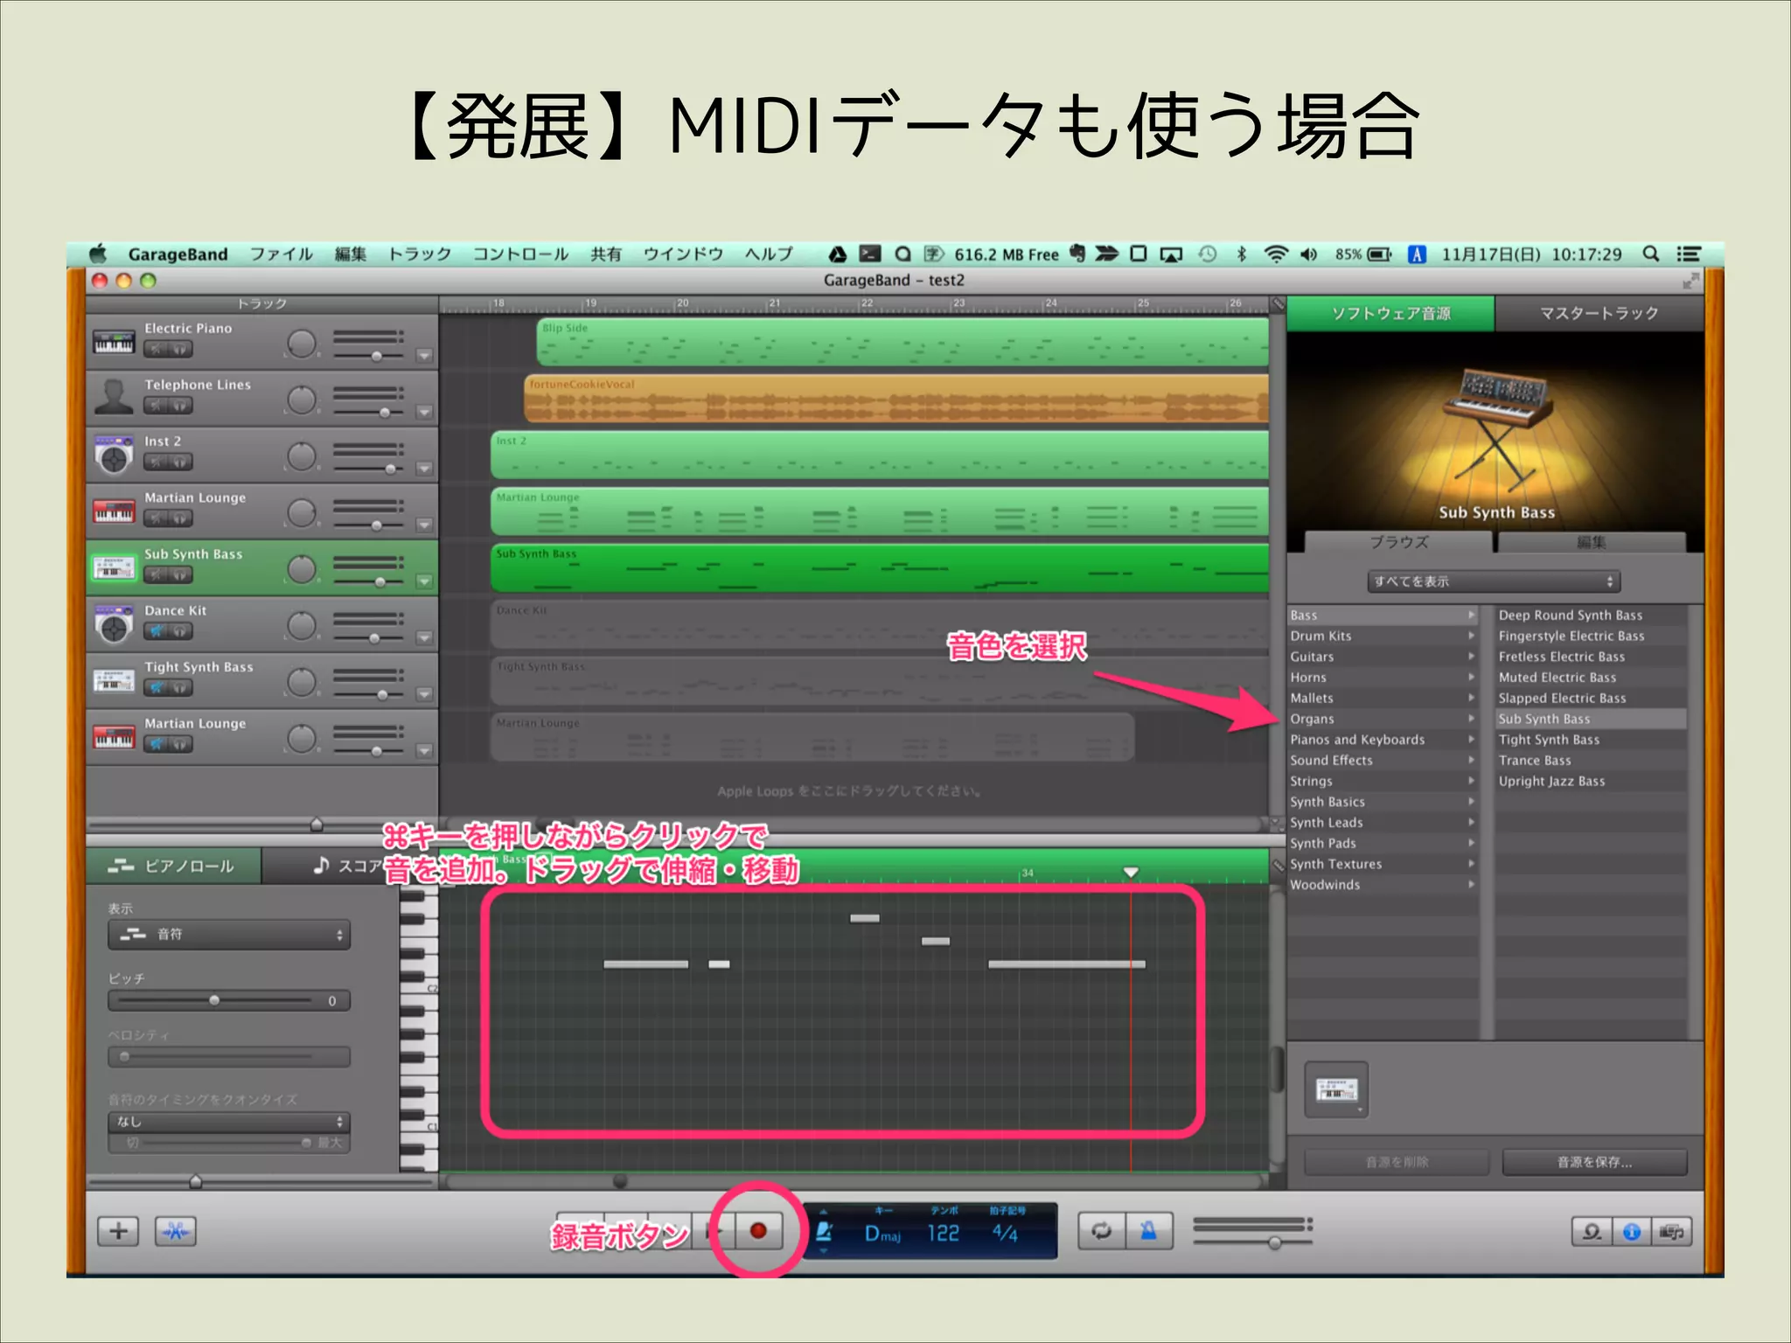Click the Sub Synth Bass track icon
The height and width of the screenshot is (1343, 1791).
pyautogui.click(x=114, y=568)
